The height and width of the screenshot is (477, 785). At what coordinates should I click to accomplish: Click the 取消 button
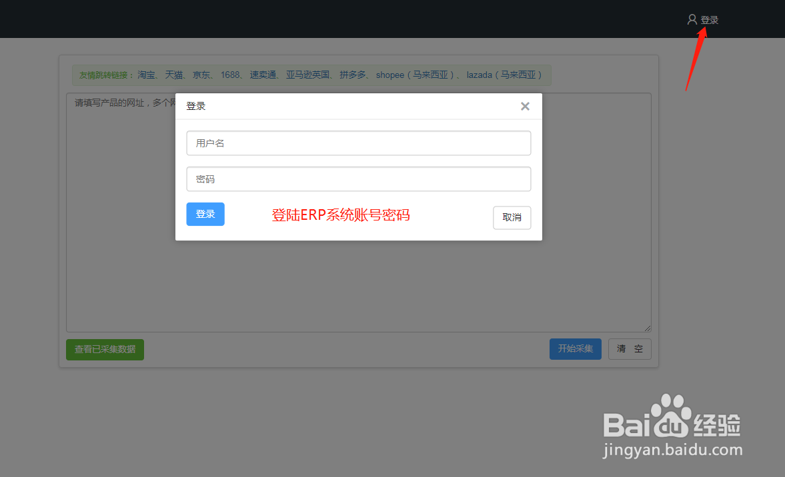click(512, 217)
